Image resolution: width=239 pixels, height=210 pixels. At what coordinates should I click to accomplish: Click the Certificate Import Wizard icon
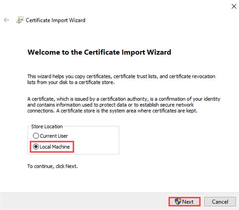pos(20,20)
